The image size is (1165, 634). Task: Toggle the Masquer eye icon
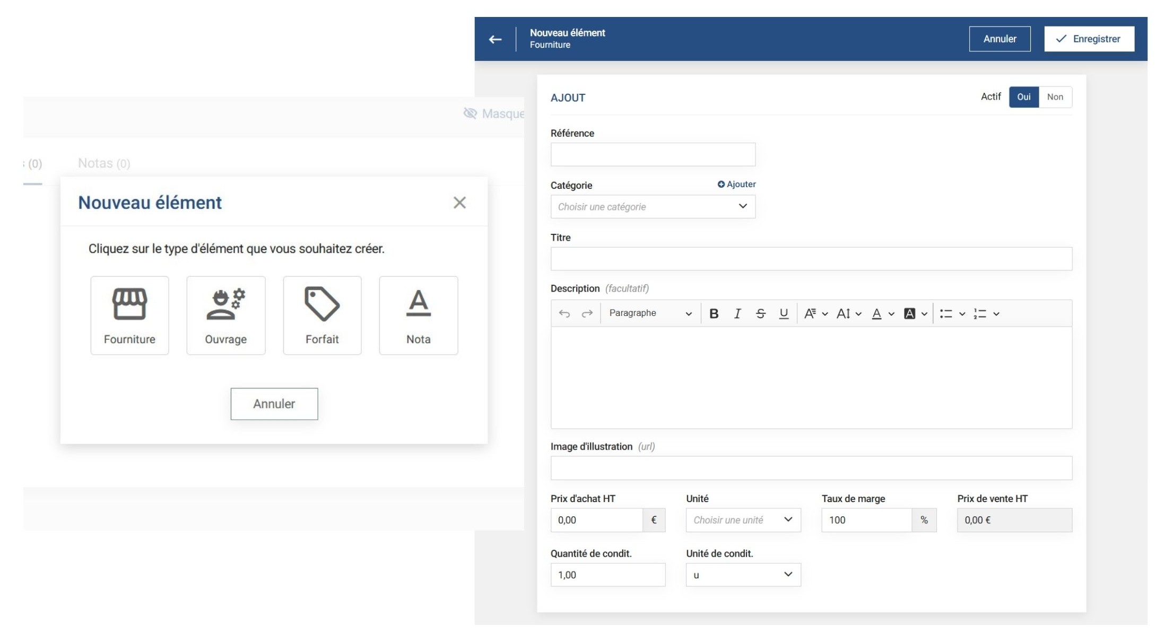pyautogui.click(x=470, y=113)
